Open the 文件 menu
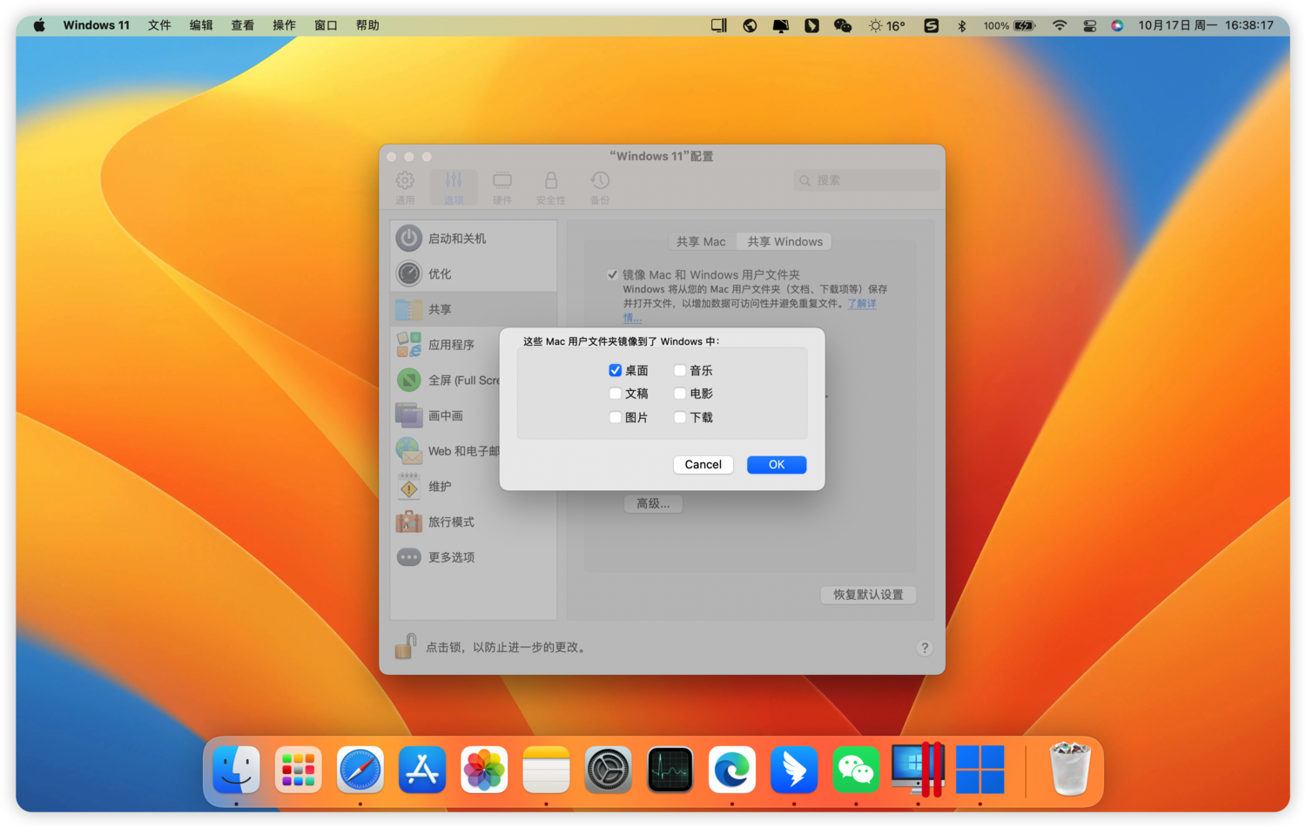Screen dimensions: 1306x828 pyautogui.click(x=159, y=25)
